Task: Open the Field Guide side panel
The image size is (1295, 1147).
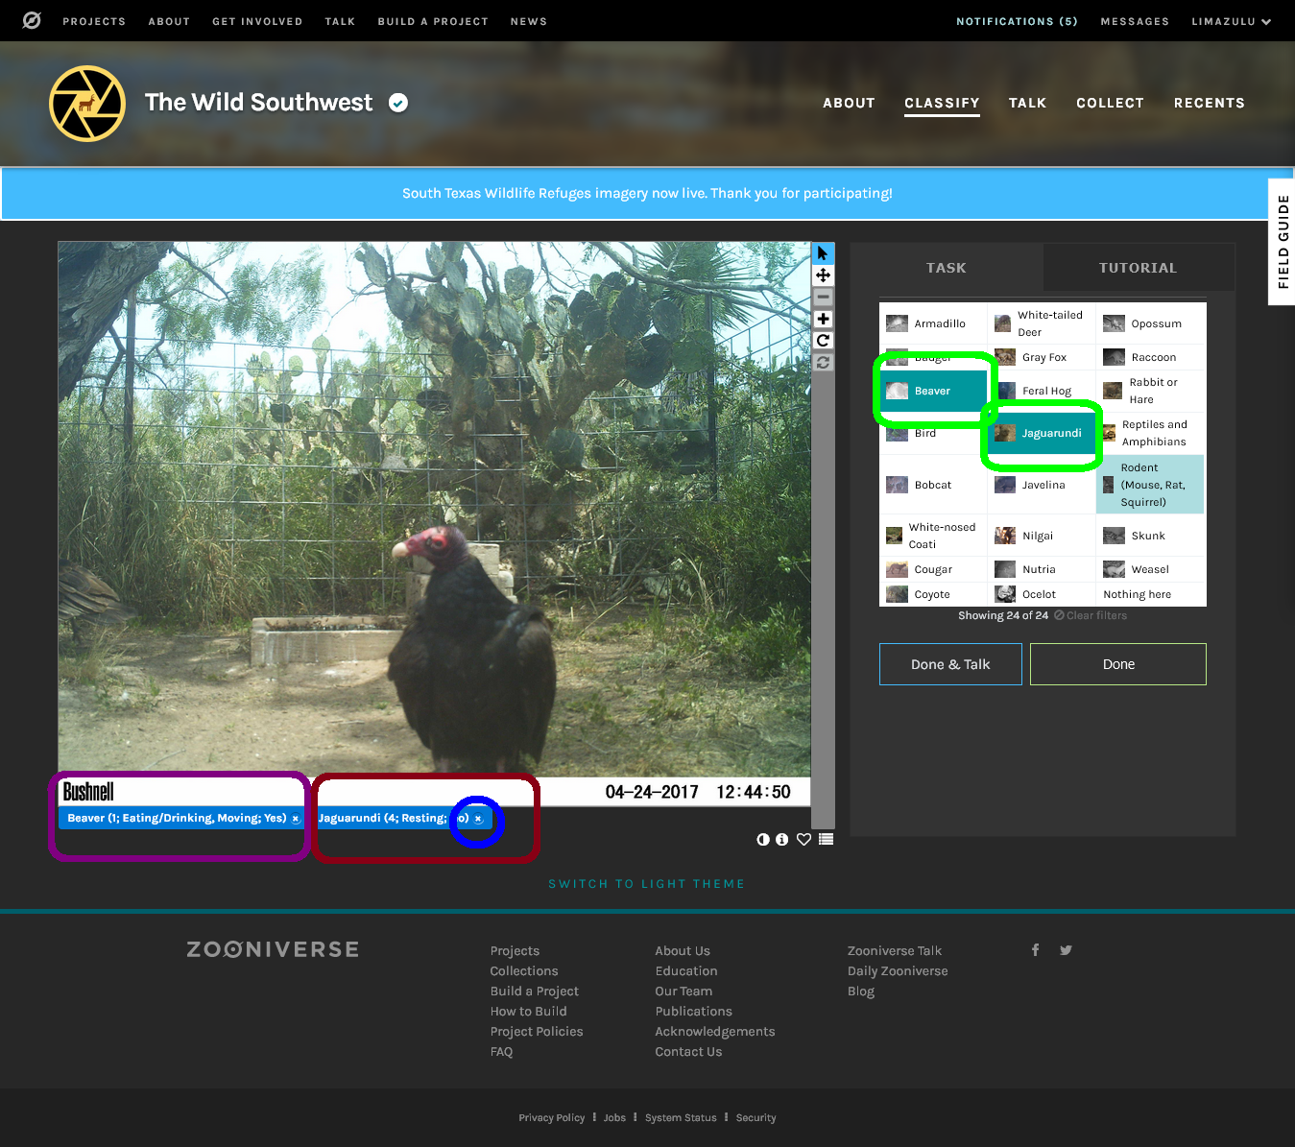Action: (1283, 242)
